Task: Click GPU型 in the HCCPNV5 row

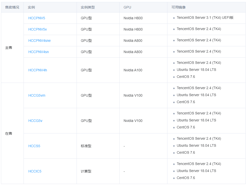Action: pos(86,18)
